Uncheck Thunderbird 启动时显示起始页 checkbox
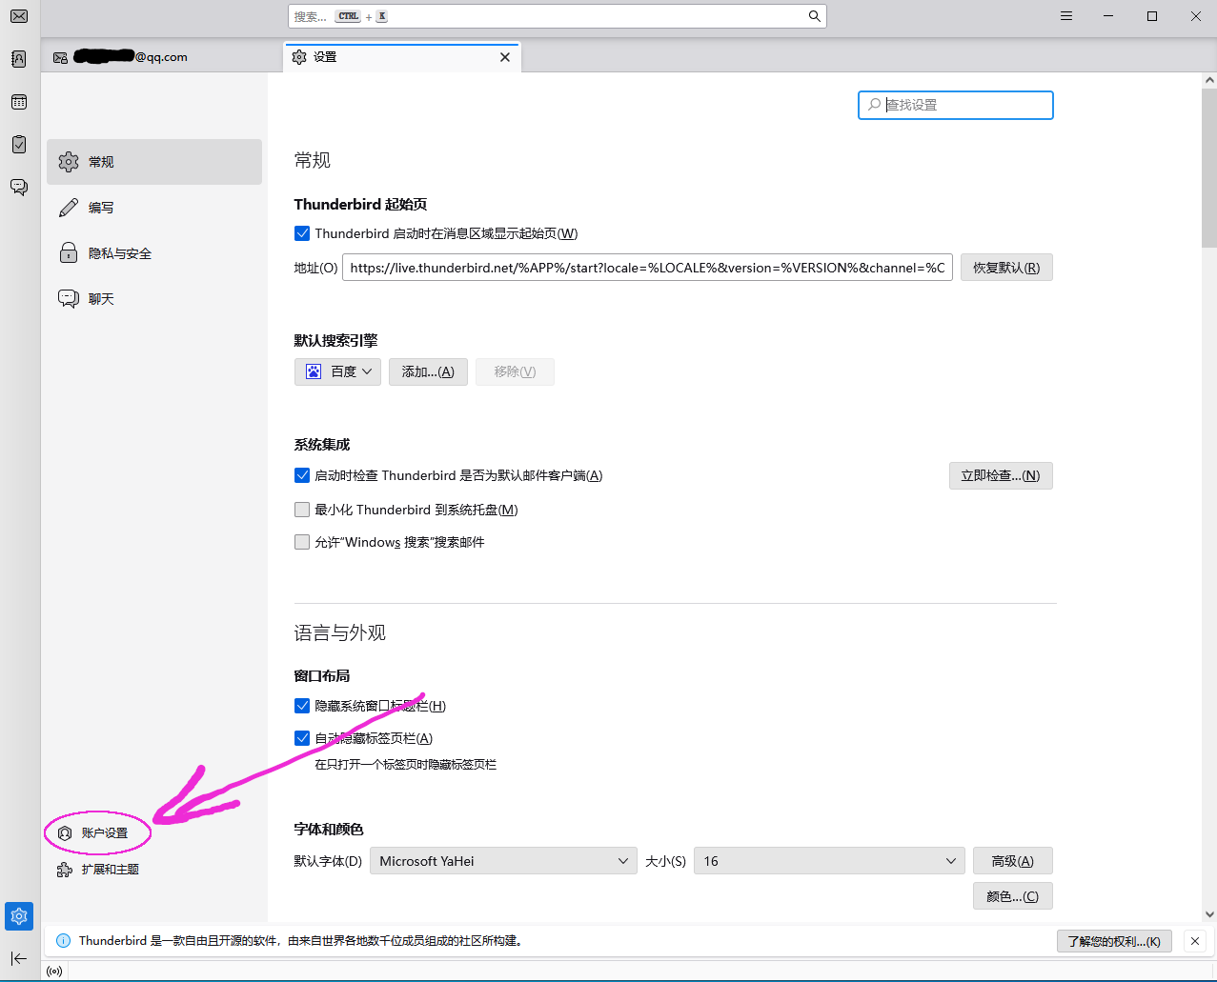Viewport: 1217px width, 982px height. (x=302, y=233)
